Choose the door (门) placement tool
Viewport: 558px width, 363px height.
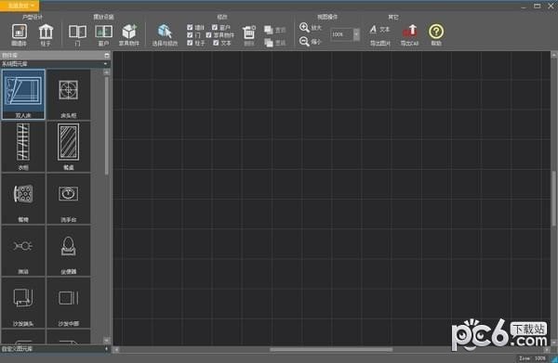[77, 34]
